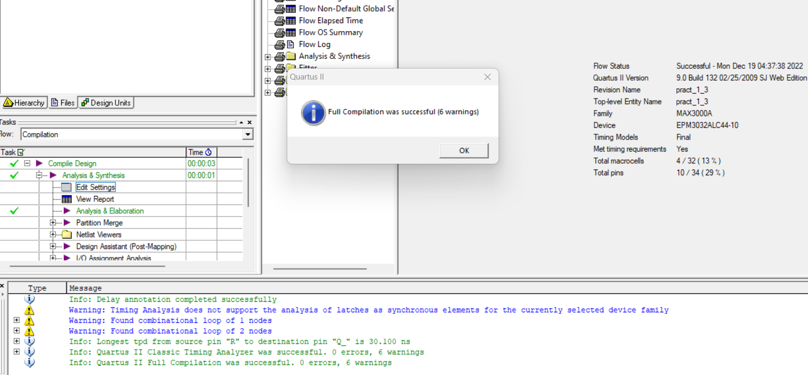Screen dimensions: 808x375
Task: Expand the Partition Merge task
Action: (x=53, y=223)
